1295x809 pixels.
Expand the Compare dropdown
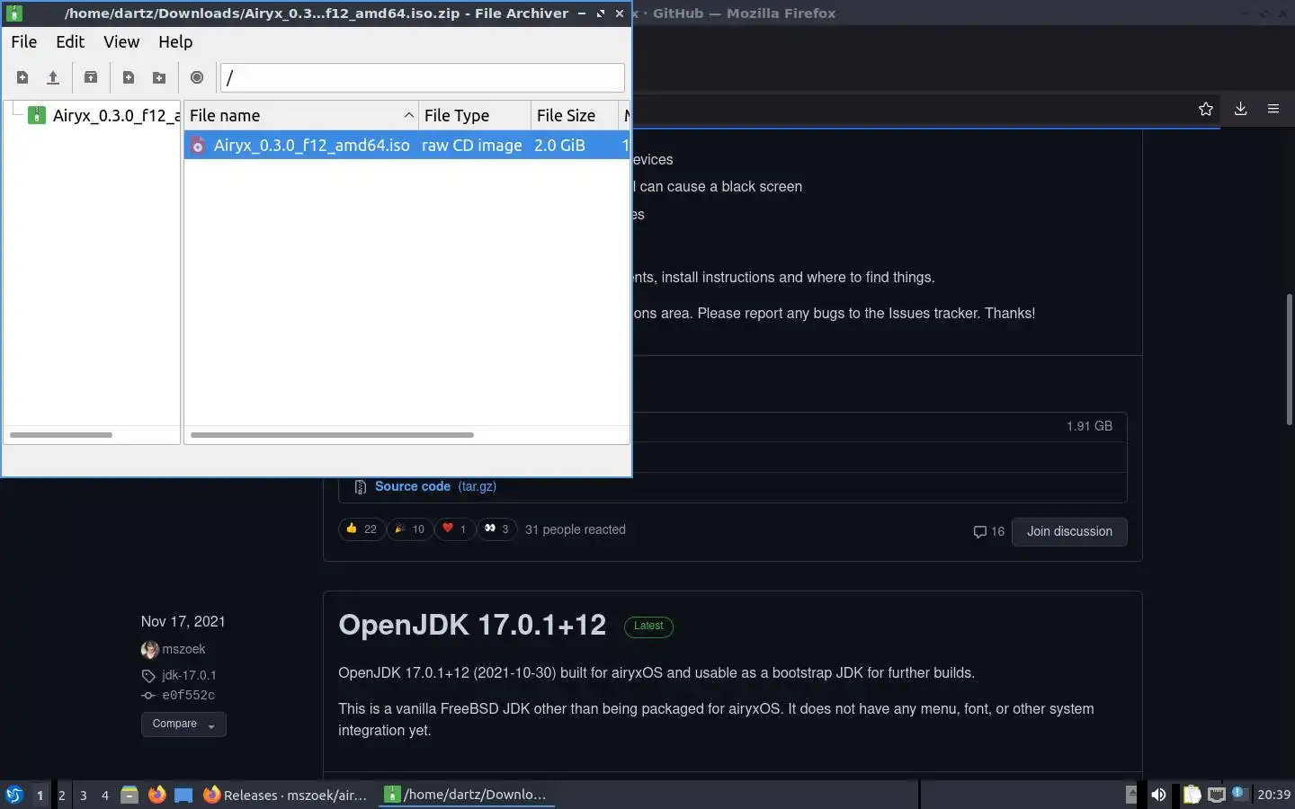[183, 724]
